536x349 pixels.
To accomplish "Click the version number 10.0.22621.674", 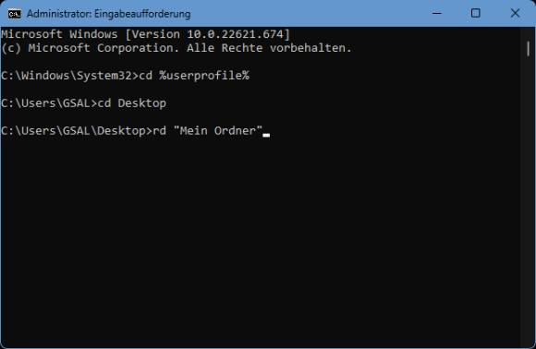I will click(235, 34).
